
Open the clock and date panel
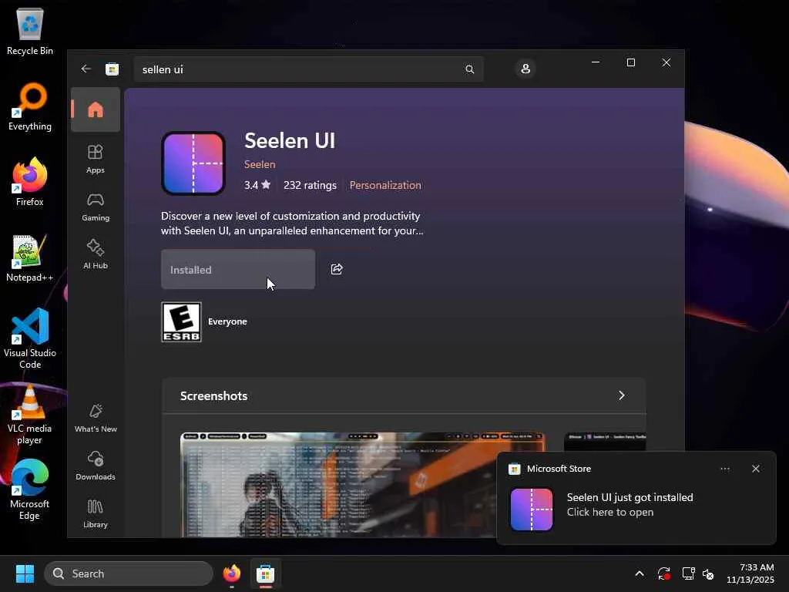(x=750, y=573)
